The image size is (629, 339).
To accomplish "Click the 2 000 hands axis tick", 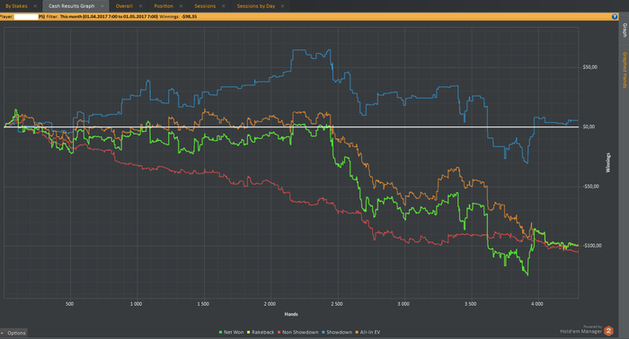I will coord(270,304).
